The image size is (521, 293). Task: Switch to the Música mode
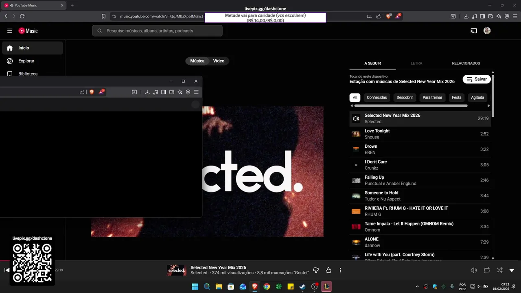(197, 61)
